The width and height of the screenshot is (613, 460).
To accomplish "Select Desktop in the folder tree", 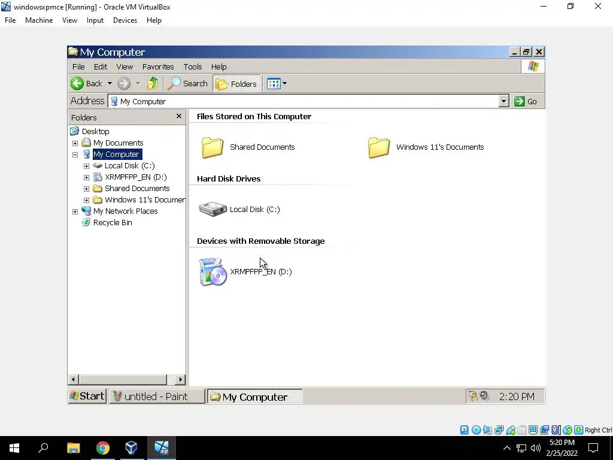I will click(x=95, y=131).
